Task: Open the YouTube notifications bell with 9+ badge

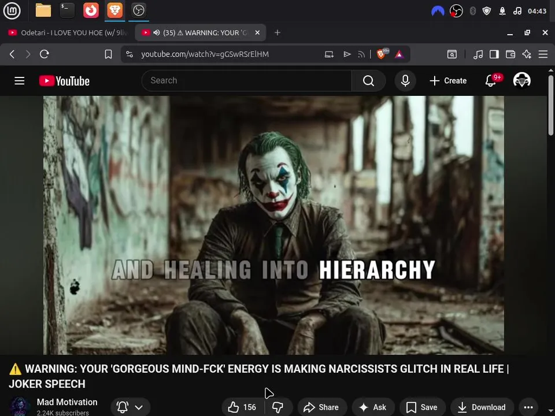Action: point(492,80)
